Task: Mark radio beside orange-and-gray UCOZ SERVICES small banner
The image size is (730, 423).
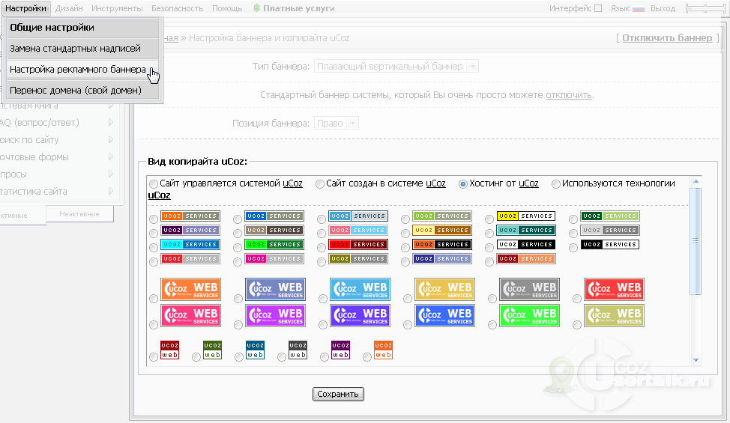Action: click(153, 219)
